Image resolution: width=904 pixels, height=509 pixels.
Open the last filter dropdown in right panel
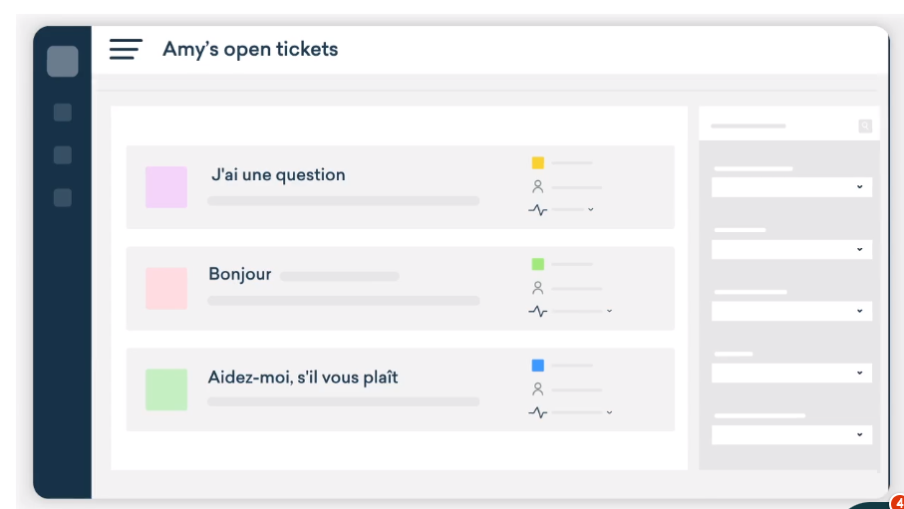point(791,435)
